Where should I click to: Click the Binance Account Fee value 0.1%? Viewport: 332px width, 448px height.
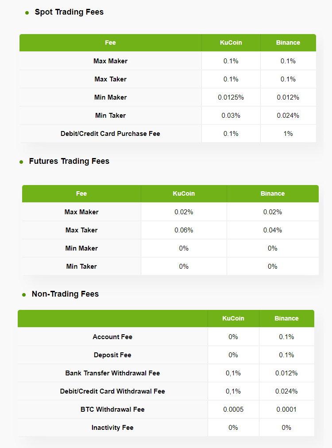[x=286, y=337]
